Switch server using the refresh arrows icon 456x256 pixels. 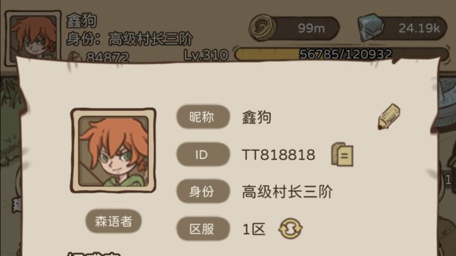(x=290, y=229)
